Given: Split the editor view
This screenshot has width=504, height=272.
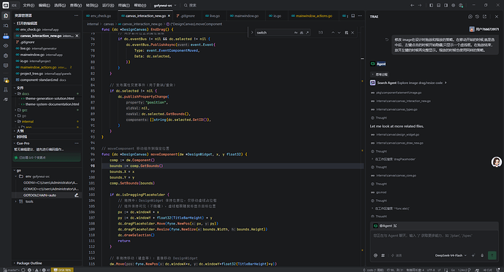Looking at the screenshot, I should (x=353, y=16).
